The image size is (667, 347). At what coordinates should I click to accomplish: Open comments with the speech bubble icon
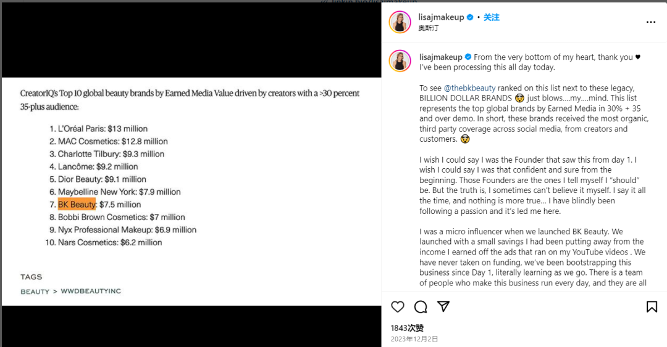[x=421, y=307]
